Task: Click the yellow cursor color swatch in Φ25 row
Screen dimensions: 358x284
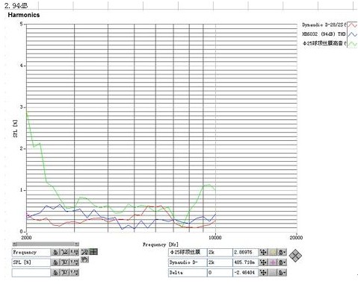Action: coord(273,253)
